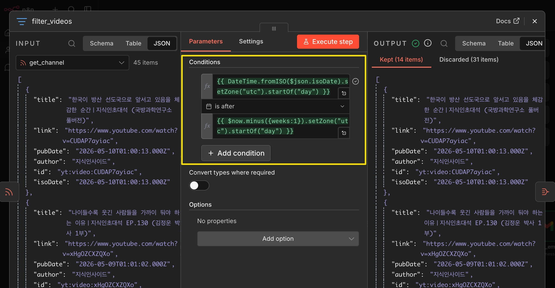Open the Settings tab
555x288 pixels.
[x=251, y=41]
